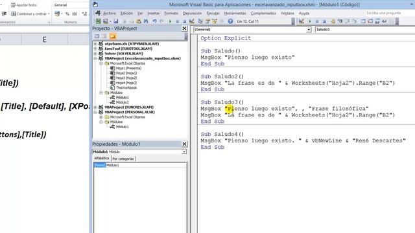Expand the Solver project node
The height and width of the screenshot is (233, 415).
[x=95, y=53]
